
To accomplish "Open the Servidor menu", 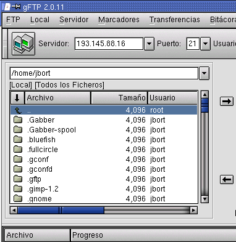I will pos(74,20).
